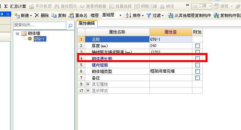
Task: Run 汇总计算 summary calculation
Action: [15, 6]
